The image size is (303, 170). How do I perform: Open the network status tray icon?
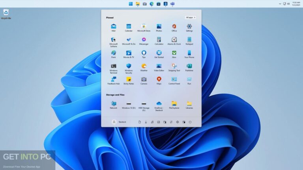tap(284, 4)
